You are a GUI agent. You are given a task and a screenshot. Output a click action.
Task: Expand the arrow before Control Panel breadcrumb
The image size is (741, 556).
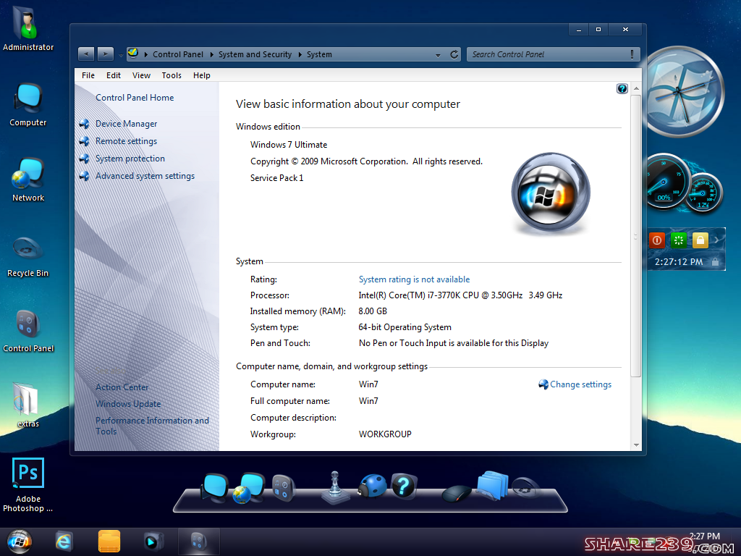click(145, 54)
